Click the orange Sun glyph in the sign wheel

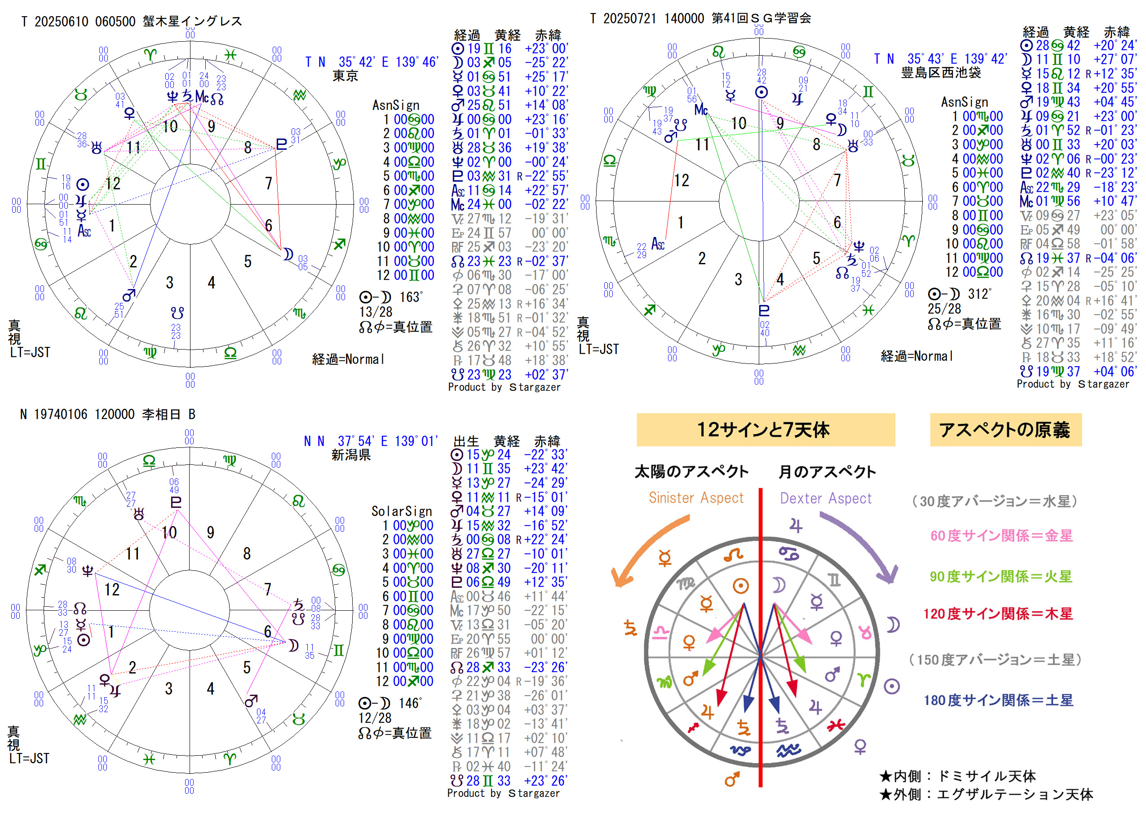pos(741,586)
